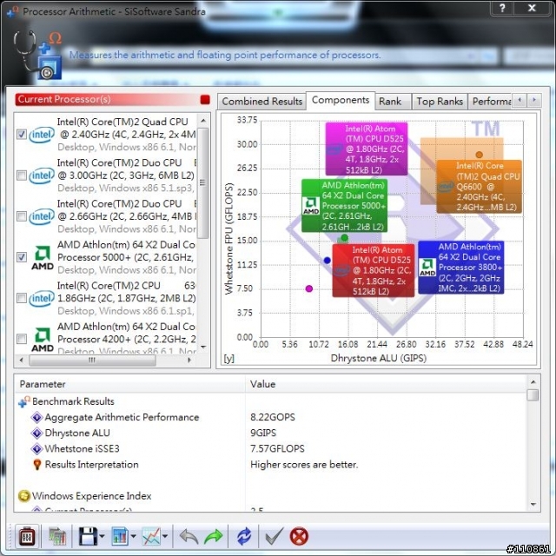The height and width of the screenshot is (556, 556).
Task: Click the stethoscope module icon at top left
Action: [37, 55]
